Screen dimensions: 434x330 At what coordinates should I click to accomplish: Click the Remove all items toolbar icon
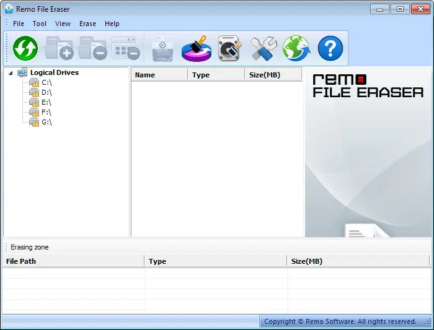coord(126,48)
